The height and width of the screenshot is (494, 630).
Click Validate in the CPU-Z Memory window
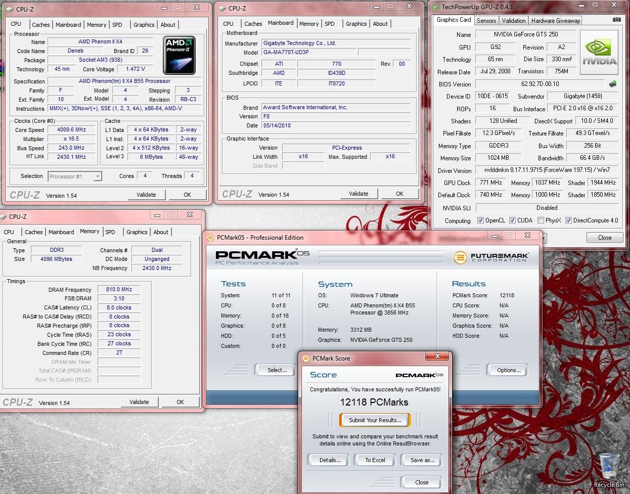[139, 402]
